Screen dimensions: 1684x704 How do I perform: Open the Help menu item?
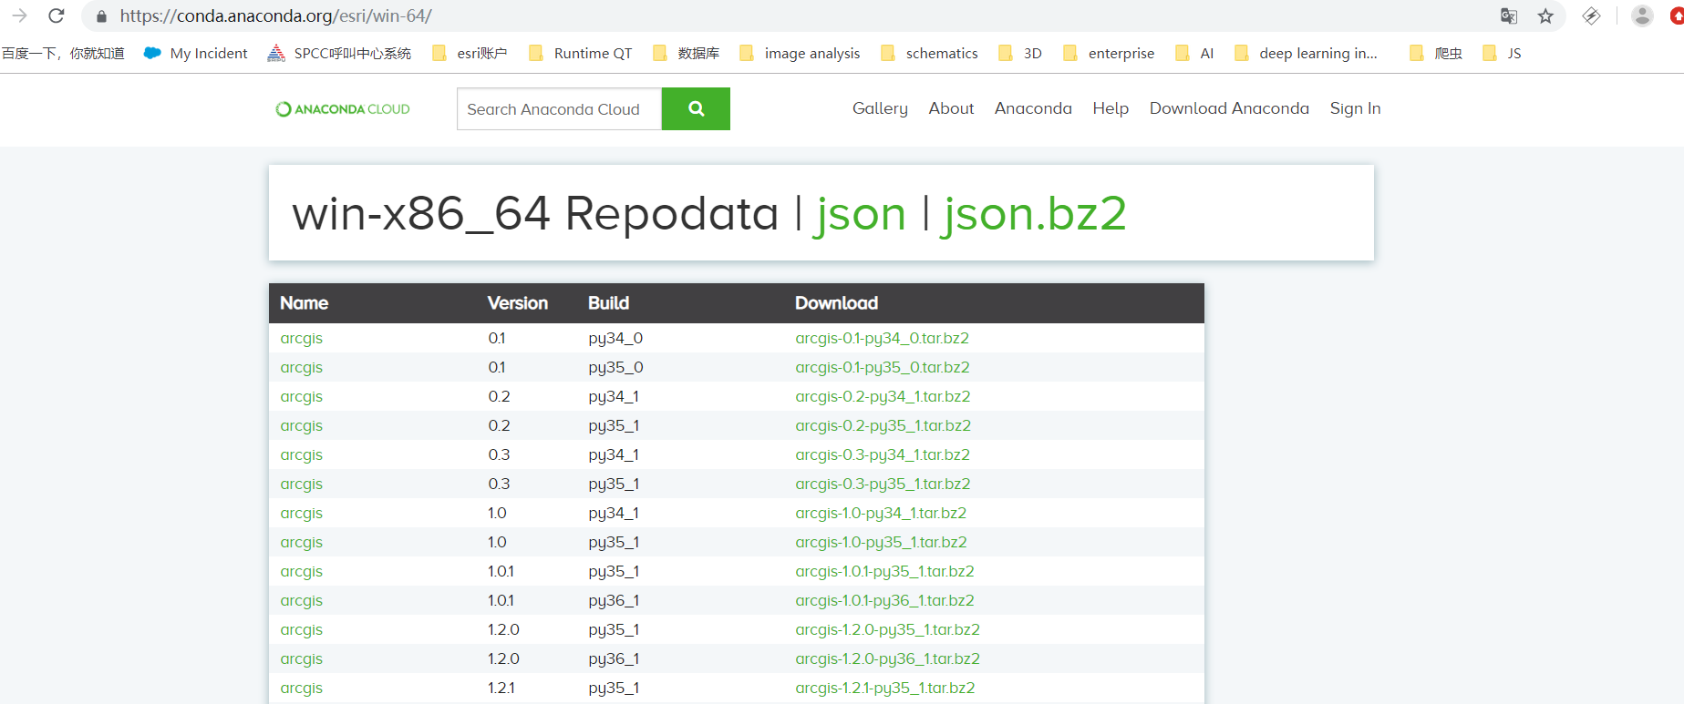point(1111,108)
